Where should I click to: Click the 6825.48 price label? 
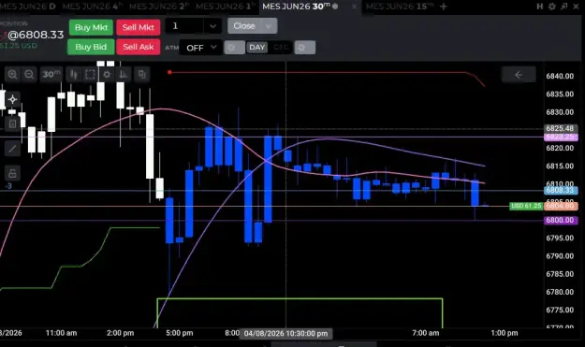coord(561,128)
